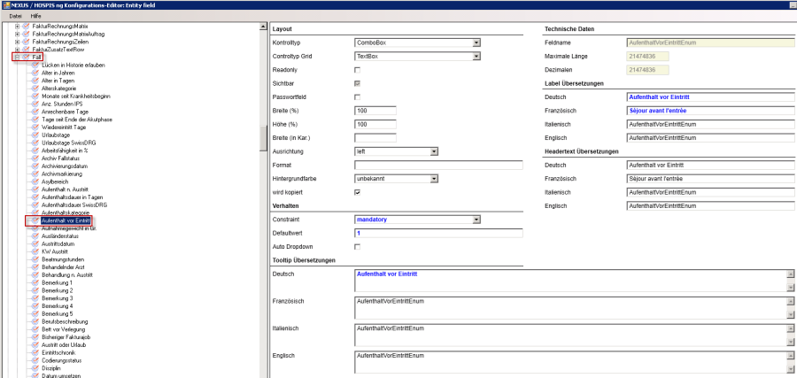Image resolution: width=797 pixels, height=378 pixels.
Task: Collapse the Fall tree node
Action: (17, 57)
